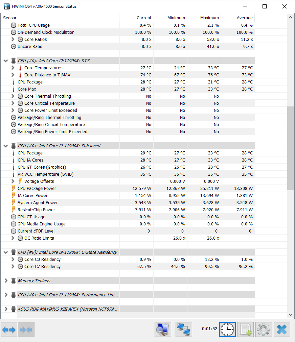Click the Maximum column header
Viewport: 295px width, 342px height.
click(x=204, y=18)
